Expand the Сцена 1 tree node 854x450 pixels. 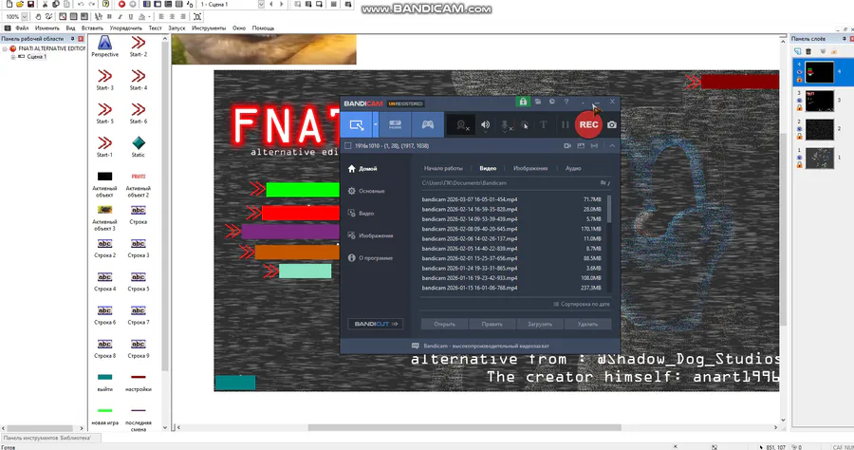pyautogui.click(x=12, y=57)
